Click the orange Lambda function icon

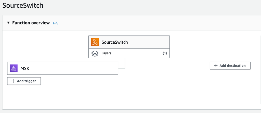[x=95, y=42]
